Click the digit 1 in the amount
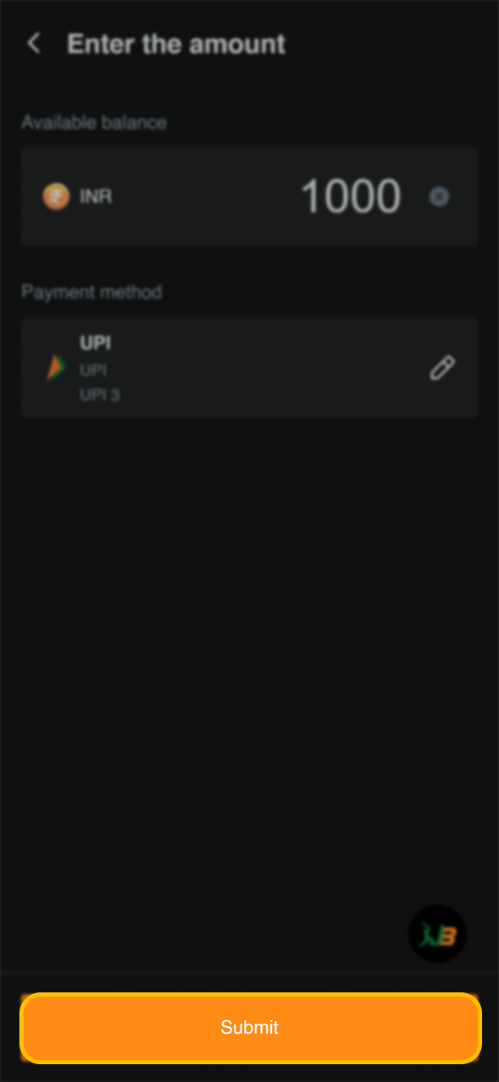This screenshot has height=1082, width=499. [311, 196]
